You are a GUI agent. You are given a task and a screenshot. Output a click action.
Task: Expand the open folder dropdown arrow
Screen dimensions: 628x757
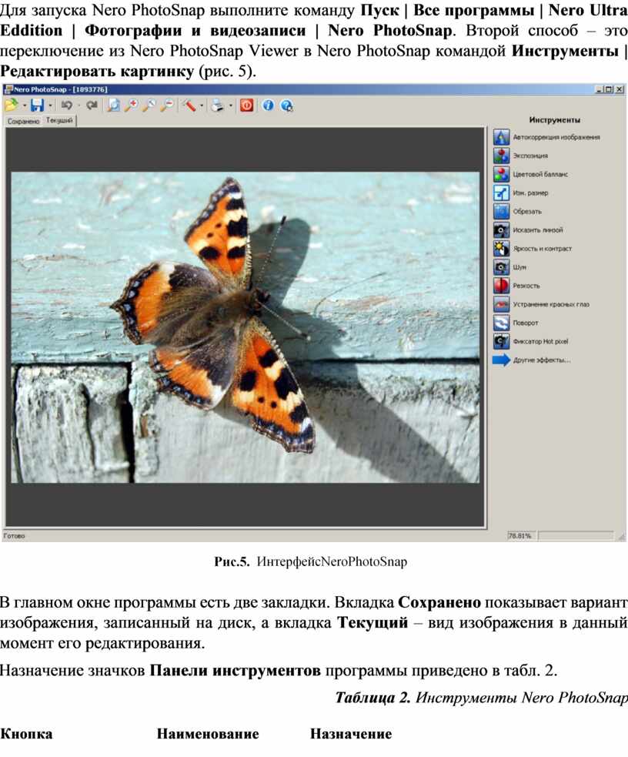[x=24, y=106]
